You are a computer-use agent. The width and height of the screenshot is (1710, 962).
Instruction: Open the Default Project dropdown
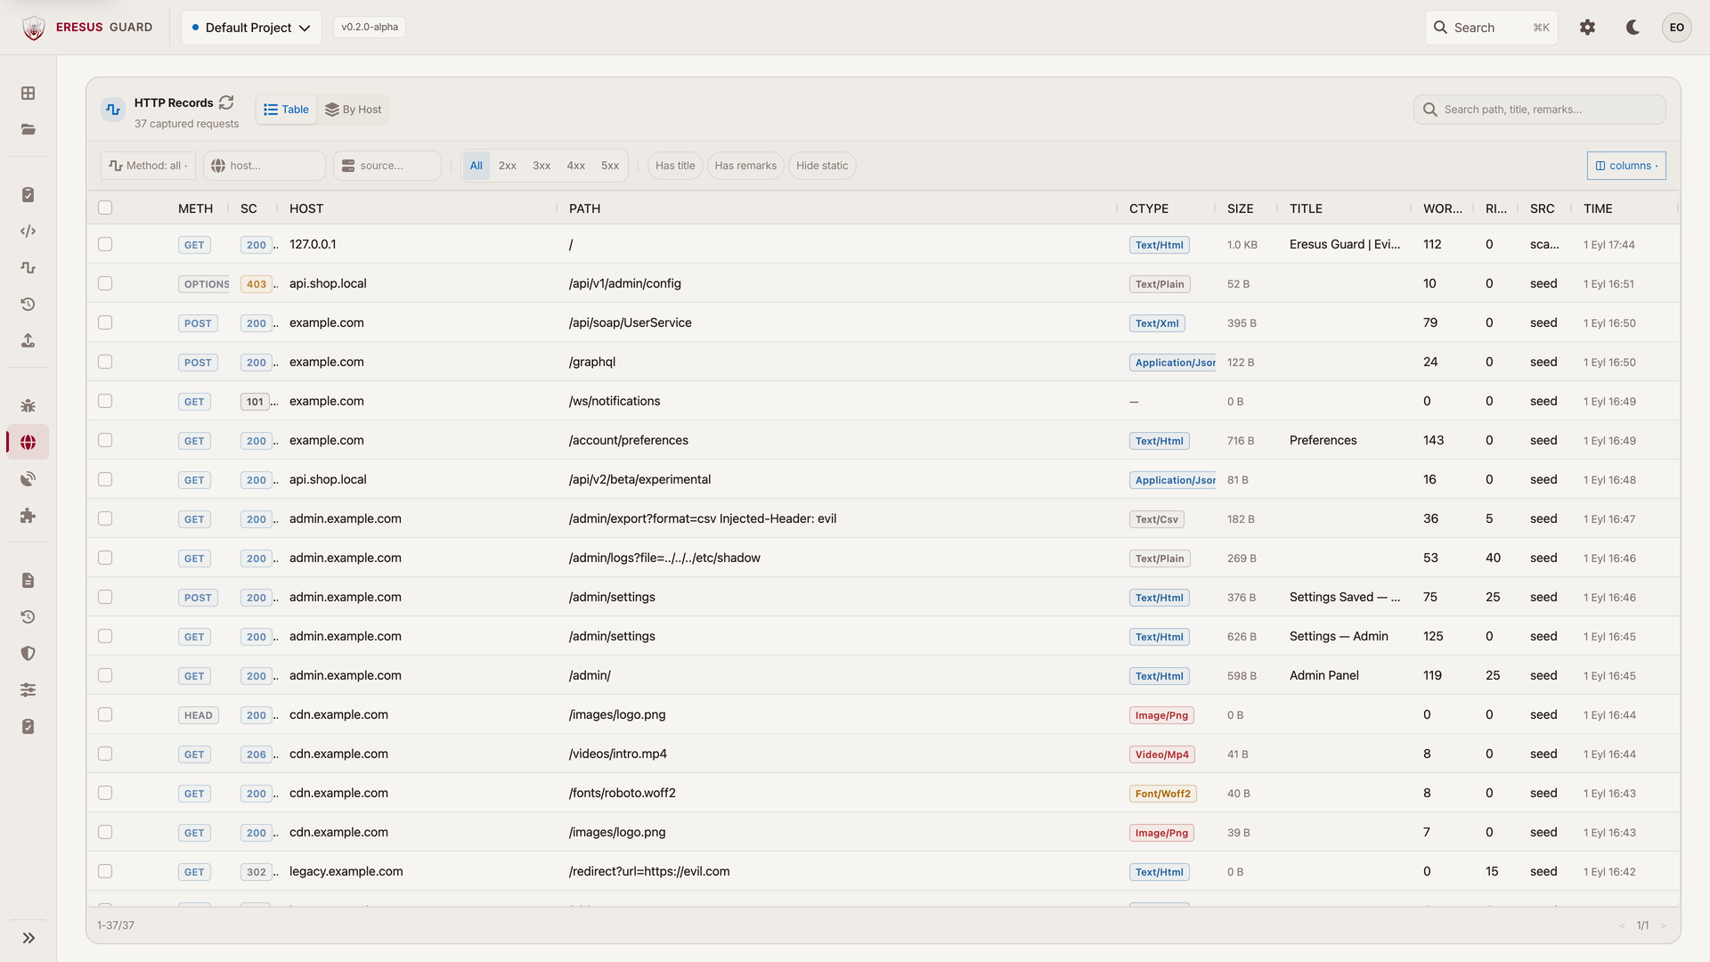point(251,28)
